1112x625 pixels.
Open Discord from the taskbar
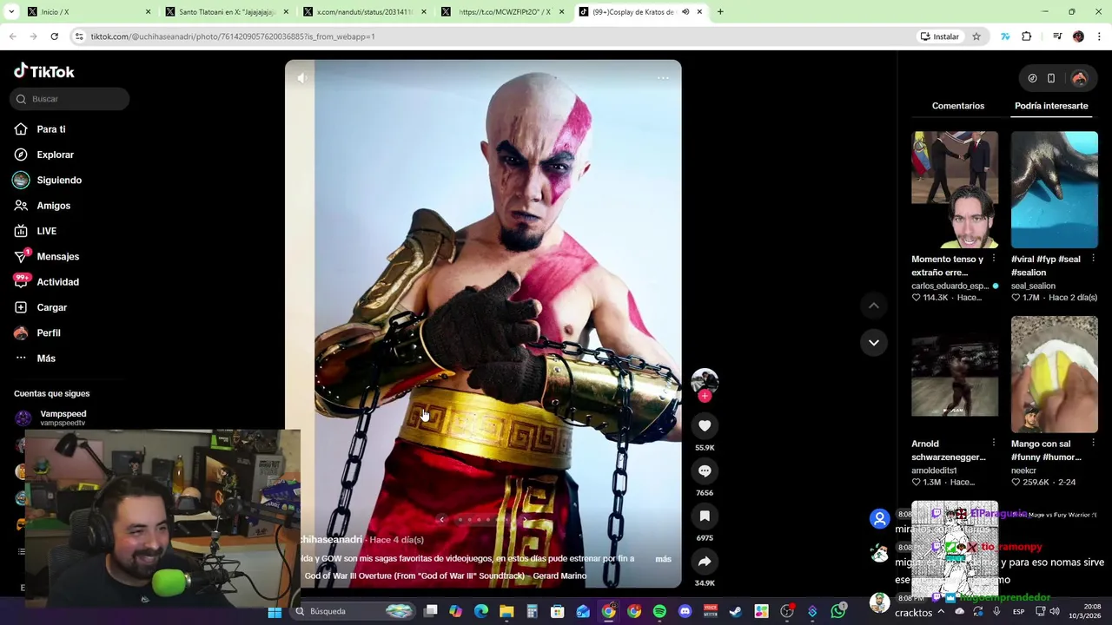(685, 612)
